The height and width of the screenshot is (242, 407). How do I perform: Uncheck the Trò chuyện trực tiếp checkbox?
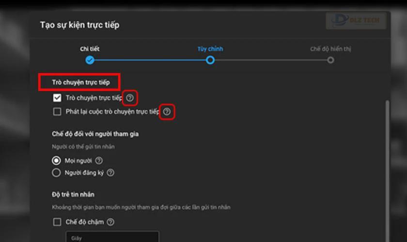57,98
